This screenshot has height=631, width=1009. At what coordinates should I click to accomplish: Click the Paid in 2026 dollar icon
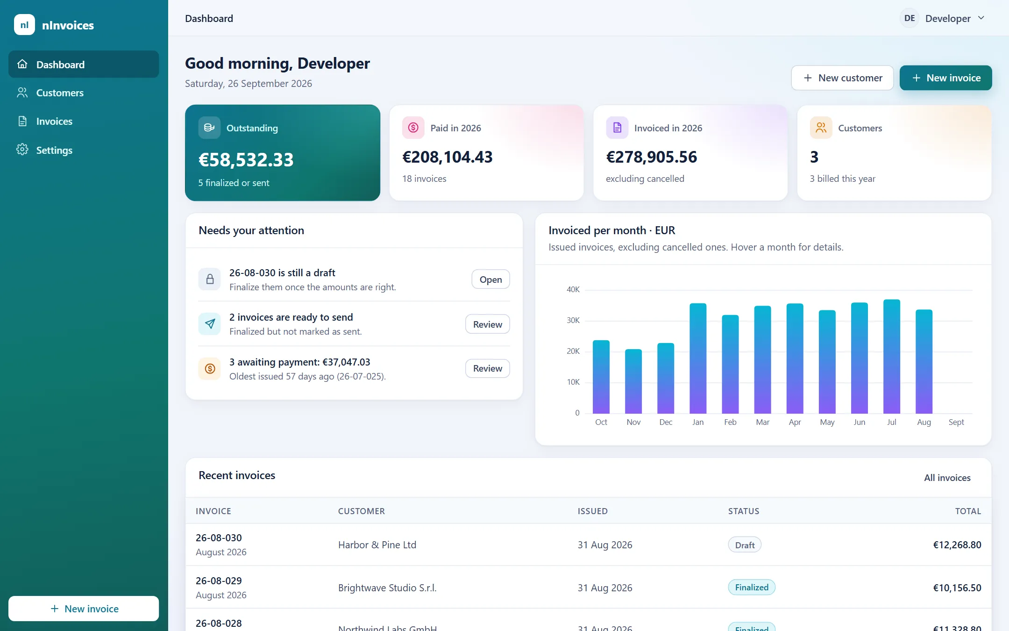point(413,128)
